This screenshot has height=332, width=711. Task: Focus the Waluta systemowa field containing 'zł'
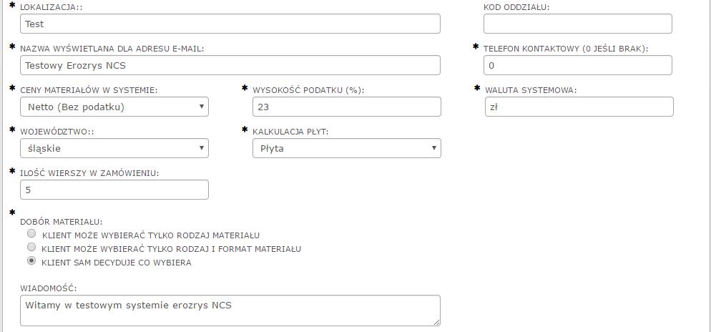coord(579,107)
